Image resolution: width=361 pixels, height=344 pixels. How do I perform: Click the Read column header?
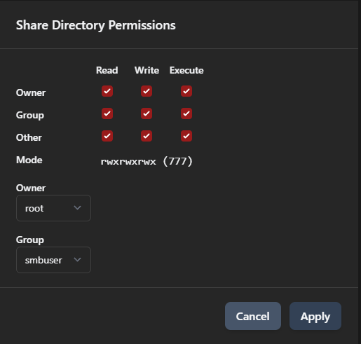pyautogui.click(x=107, y=70)
